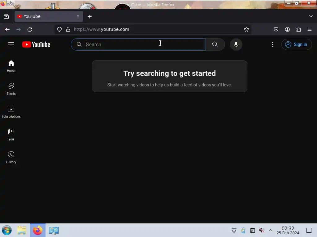Open clipboard tray icon
This screenshot has height=237, width=317.
click(253, 230)
